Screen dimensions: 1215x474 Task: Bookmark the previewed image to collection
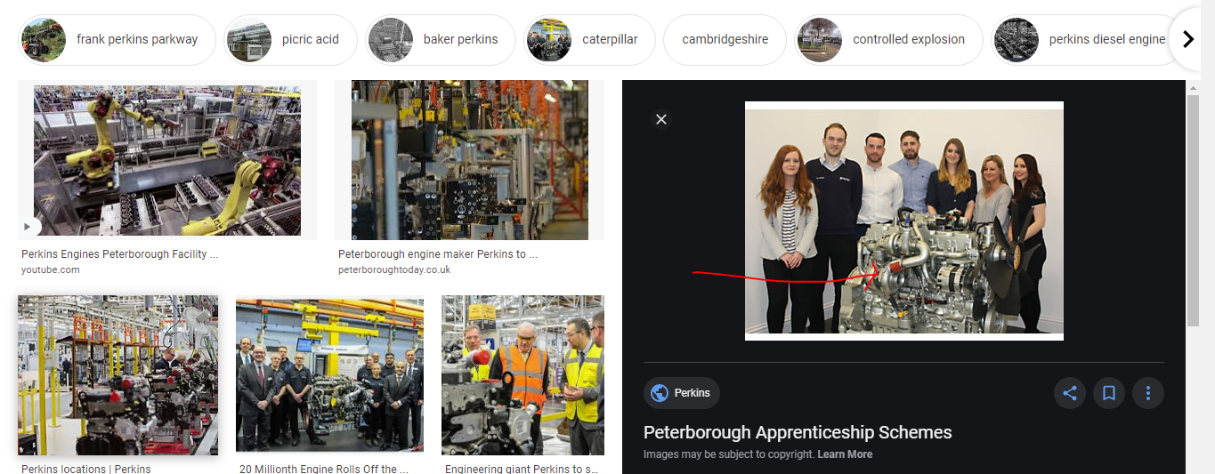1109,393
